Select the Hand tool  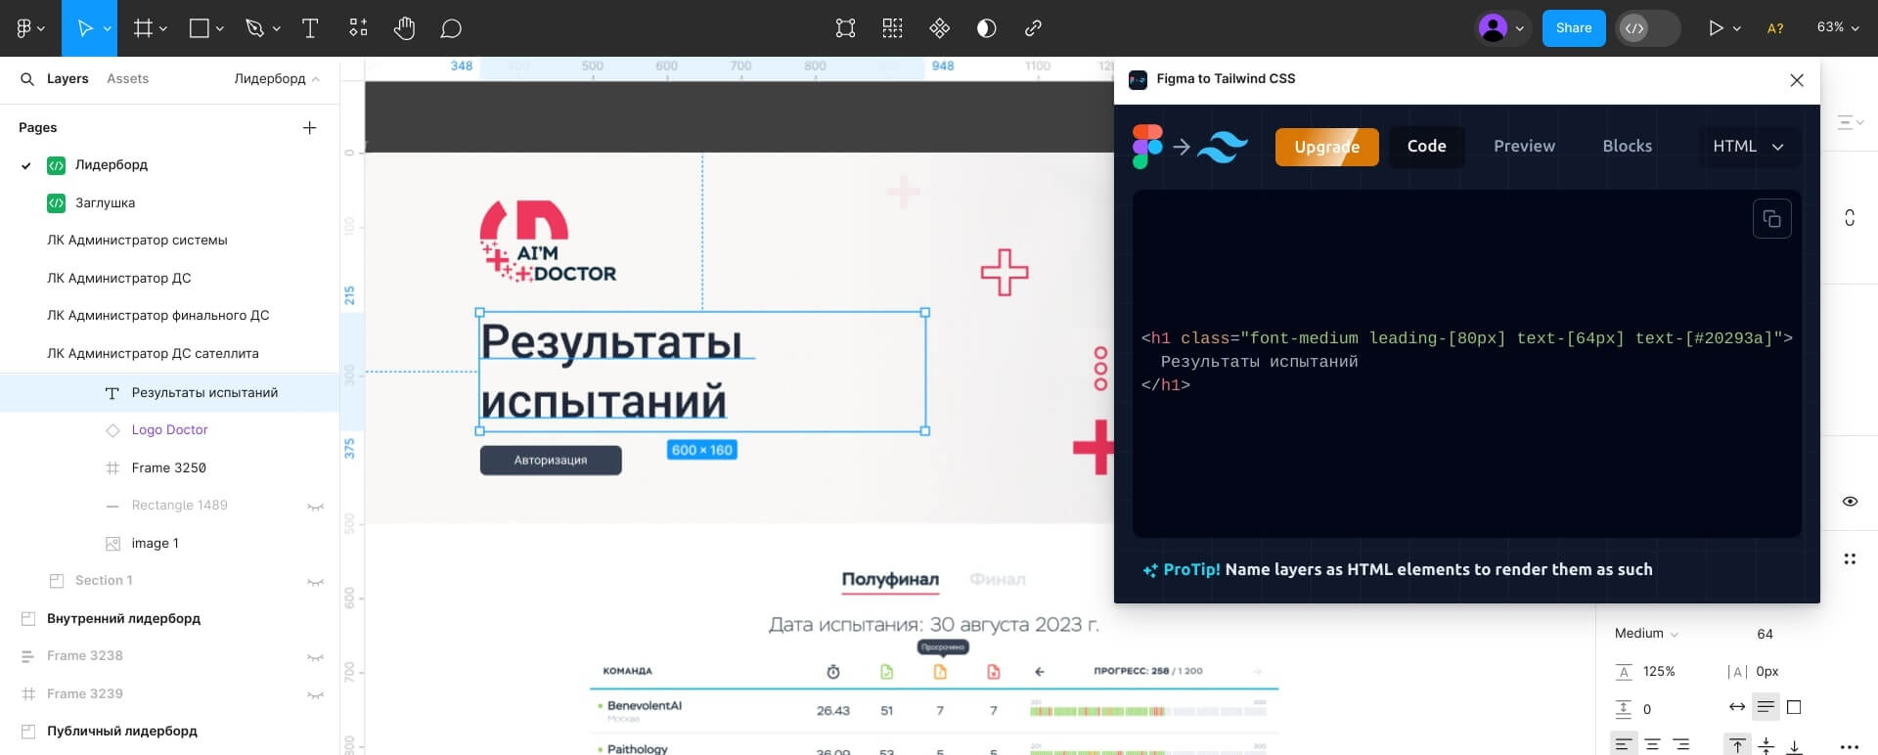coord(404,28)
